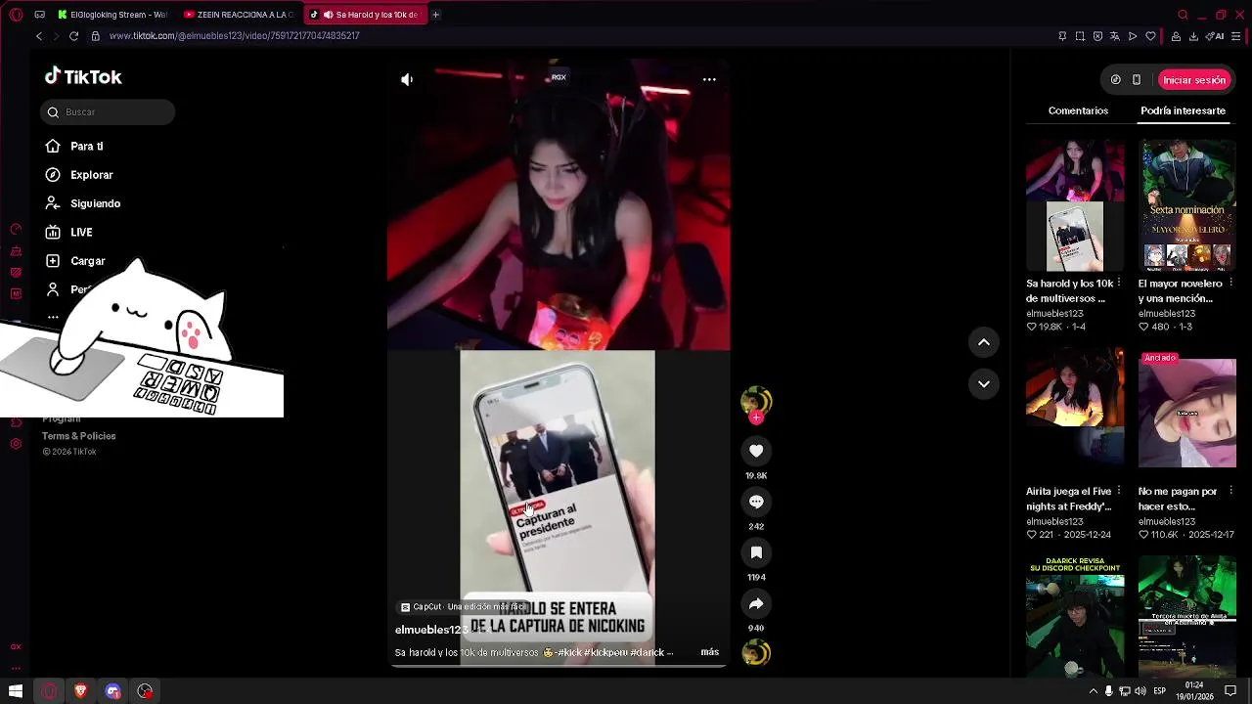Click the Iniciar sesión button

(x=1193, y=80)
